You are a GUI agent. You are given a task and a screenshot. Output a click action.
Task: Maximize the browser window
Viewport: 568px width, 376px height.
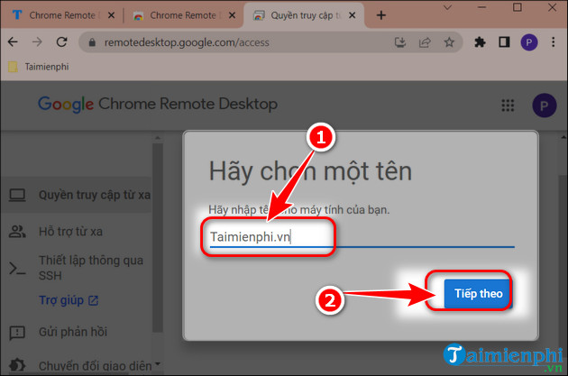pos(517,7)
